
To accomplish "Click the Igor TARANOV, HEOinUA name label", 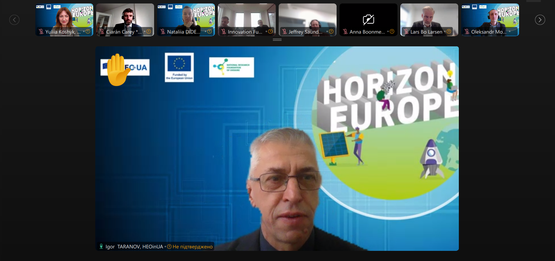I will coord(134,247).
